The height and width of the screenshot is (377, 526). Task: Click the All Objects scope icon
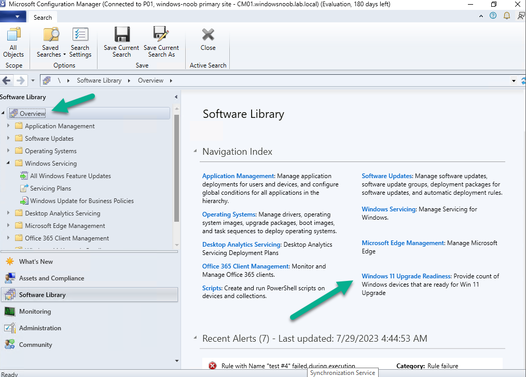13,42
